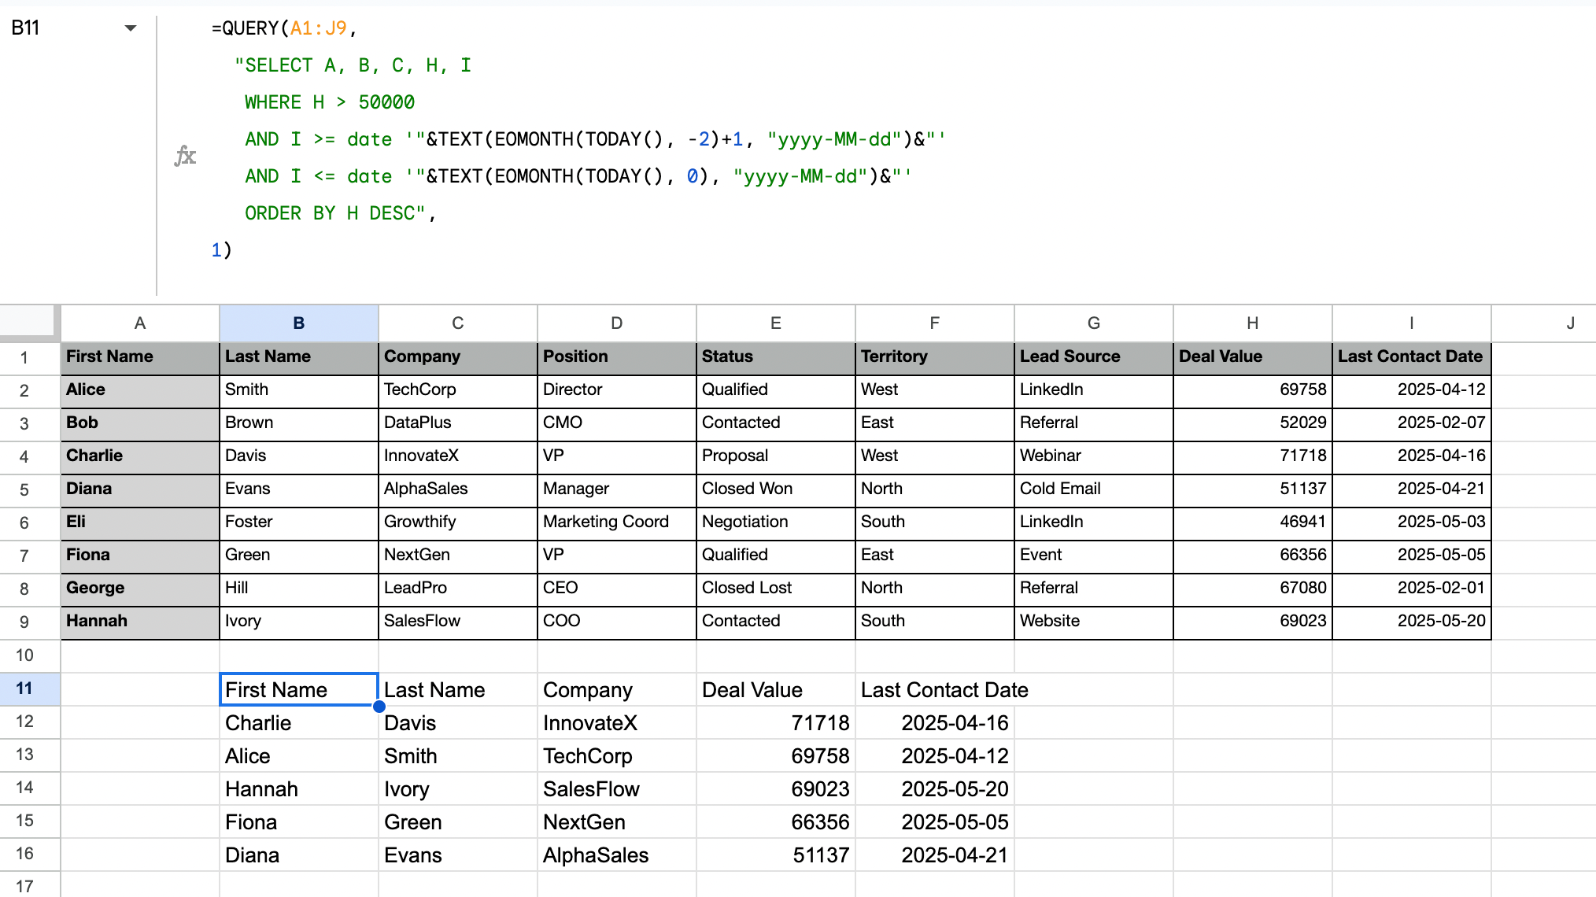Click the 71718 result cell in row 12

[775, 723]
